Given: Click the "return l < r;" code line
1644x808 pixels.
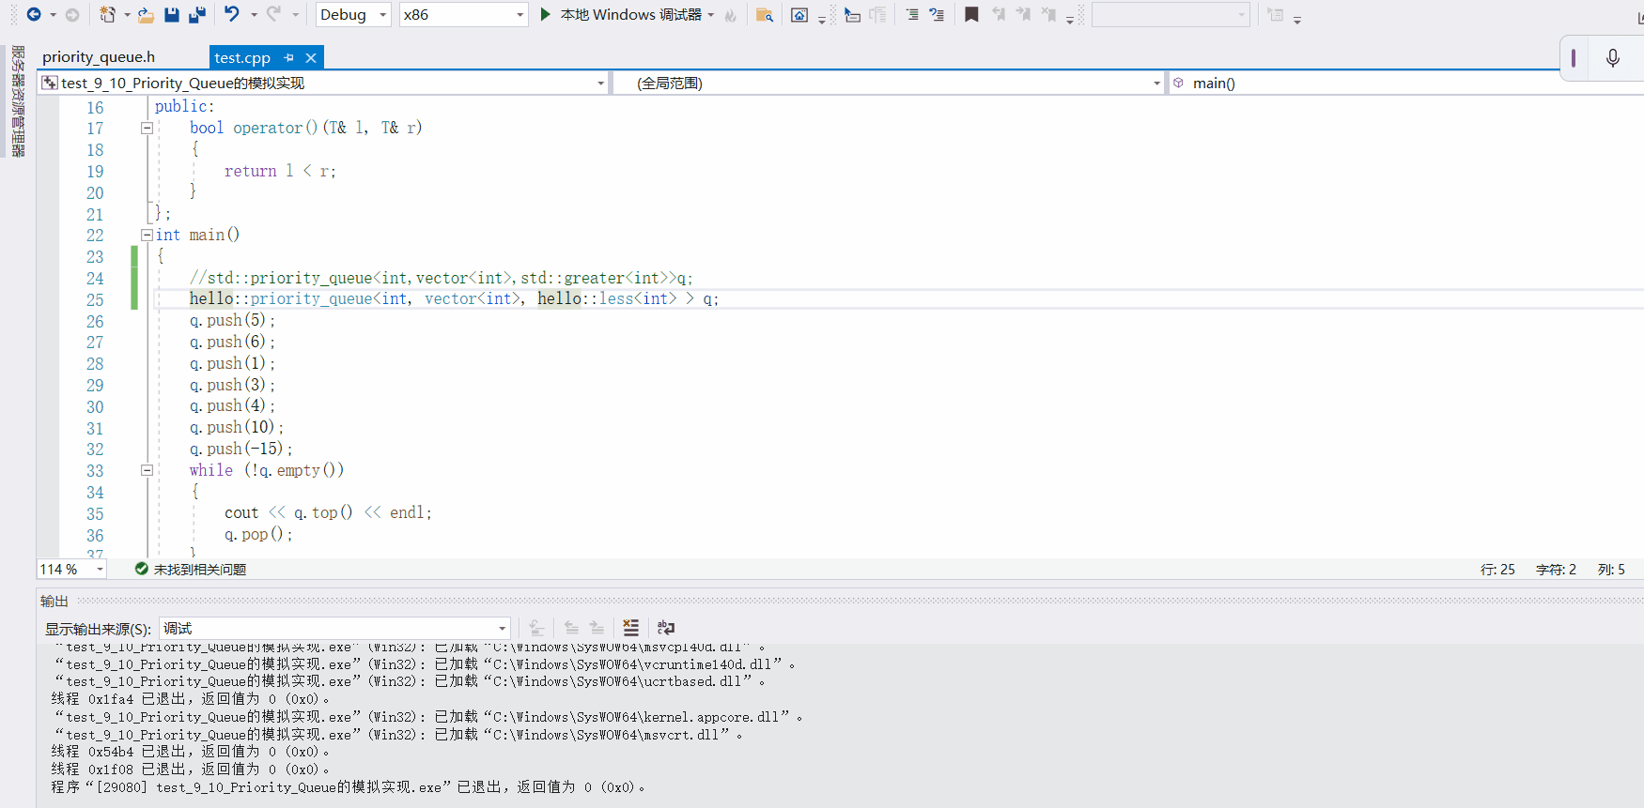Looking at the screenshot, I should click(x=280, y=171).
